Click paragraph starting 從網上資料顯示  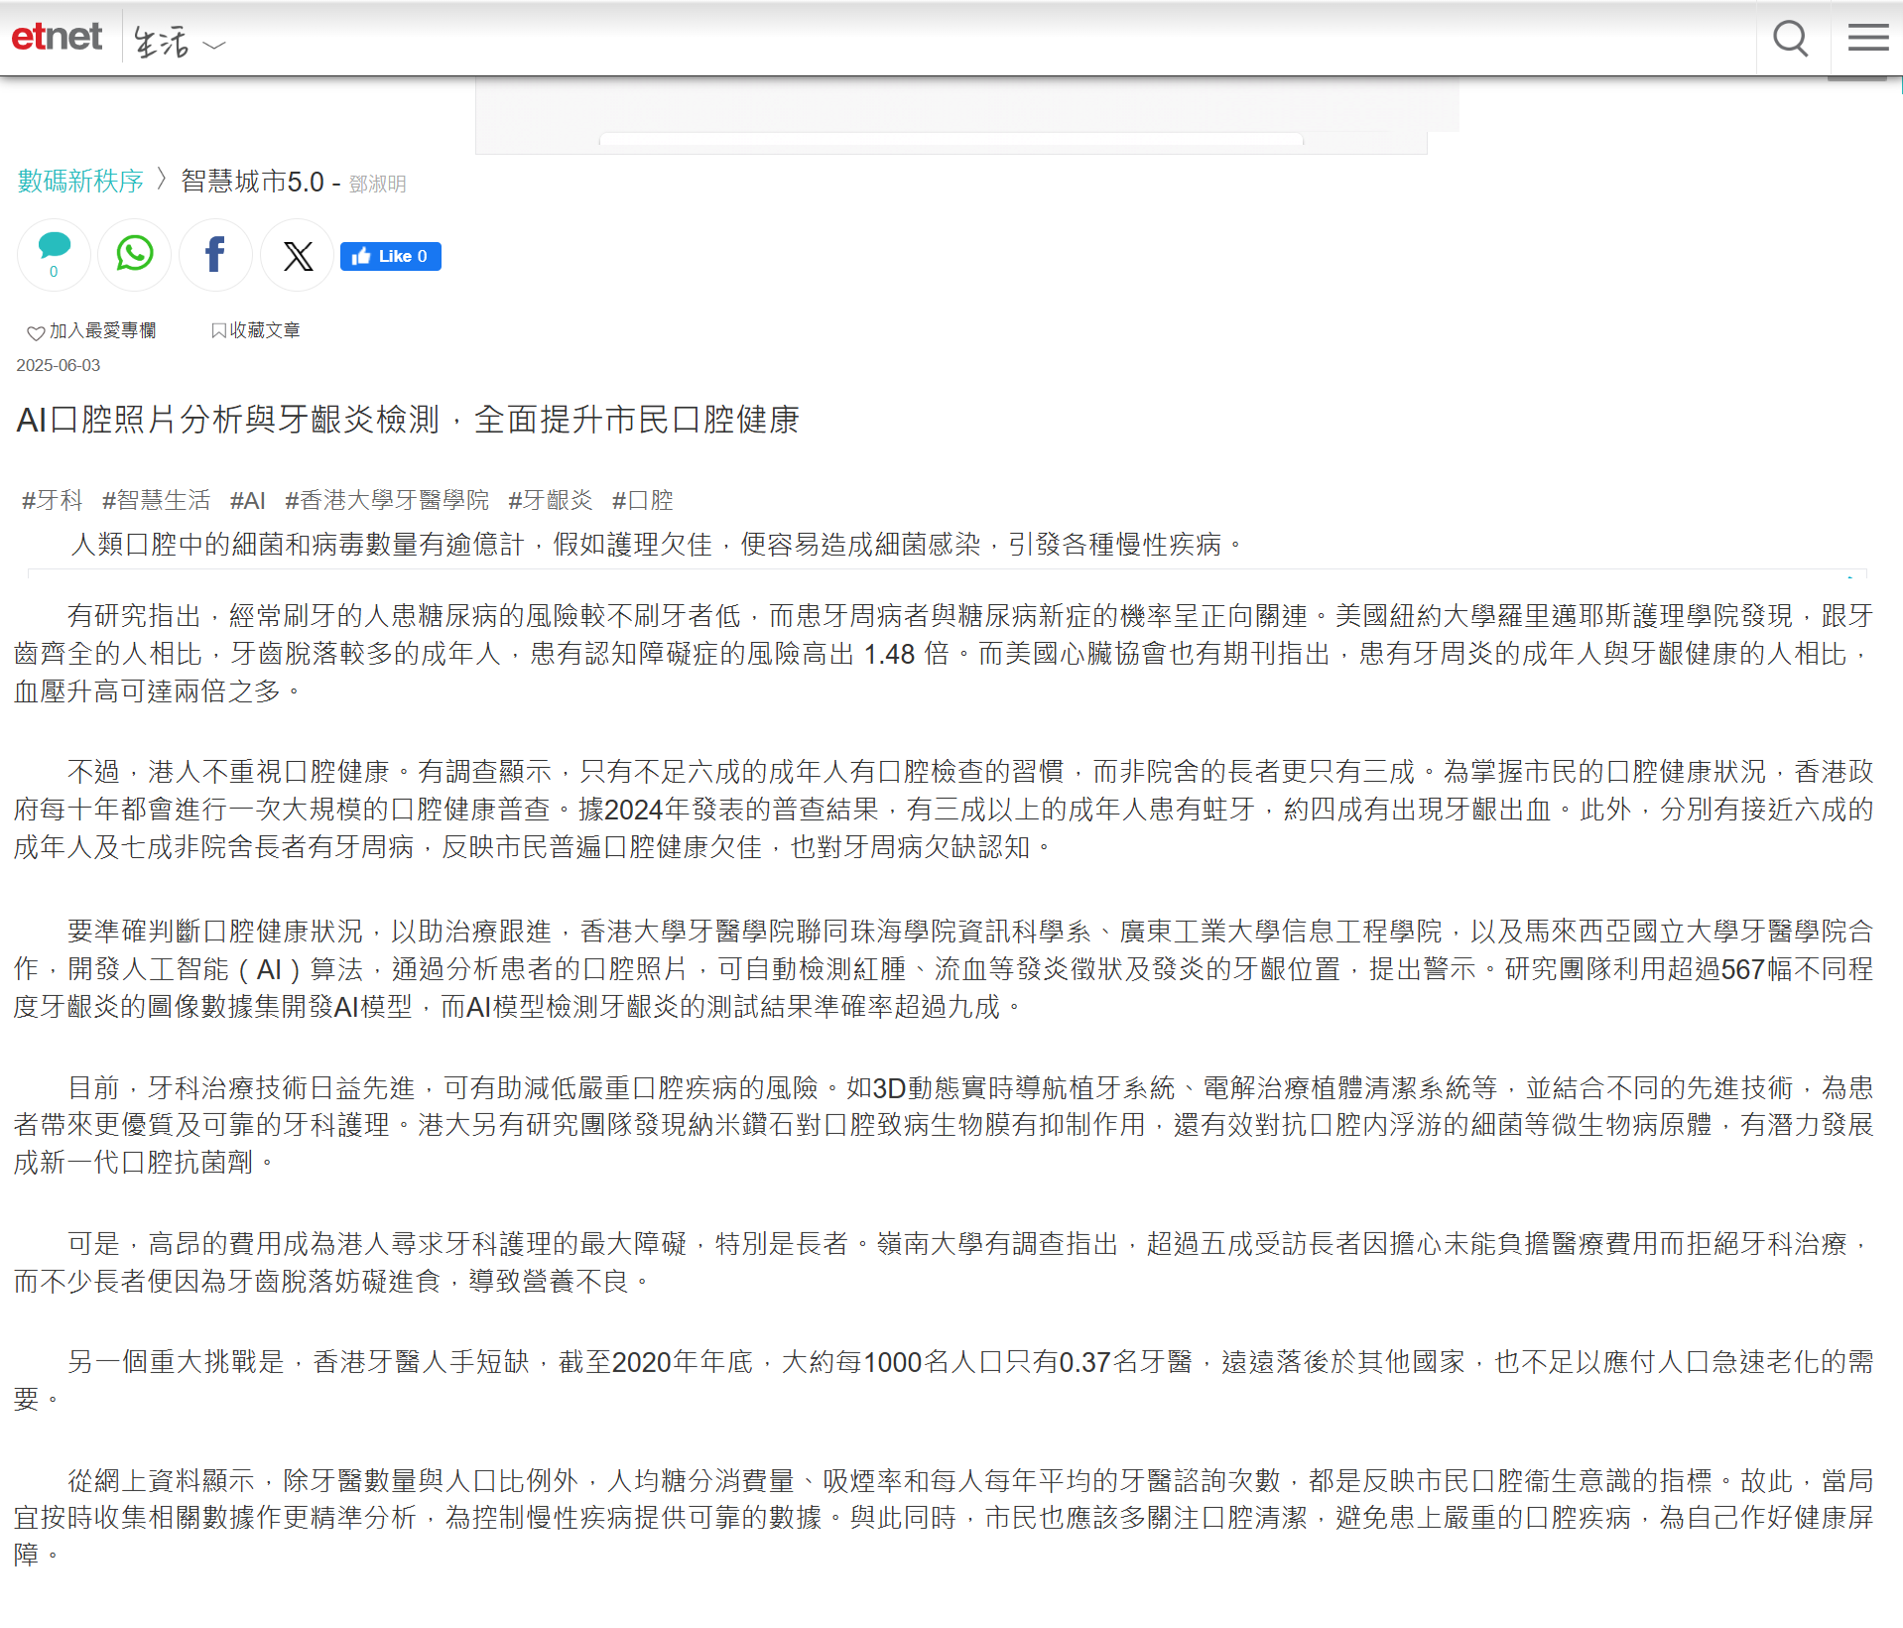point(944,1518)
